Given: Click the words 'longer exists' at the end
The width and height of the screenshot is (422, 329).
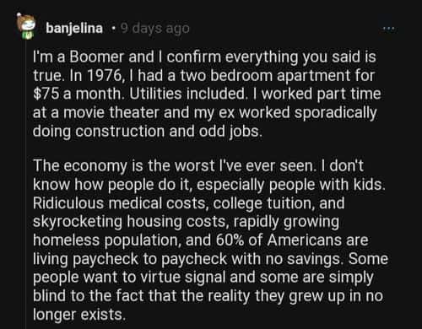Looking at the screenshot, I should (x=78, y=315).
